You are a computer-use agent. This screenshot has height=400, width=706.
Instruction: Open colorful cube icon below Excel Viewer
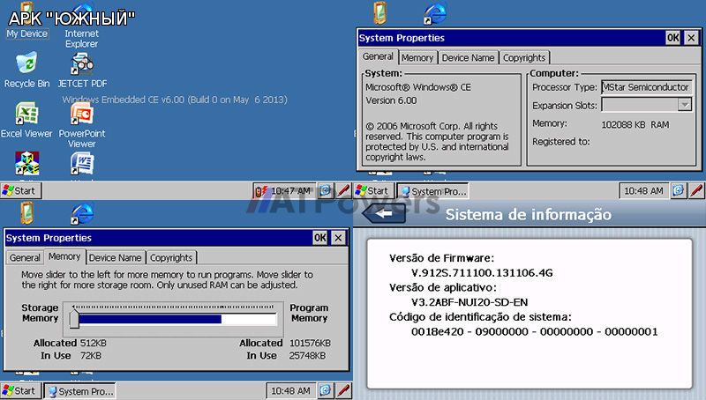pyautogui.click(x=27, y=164)
